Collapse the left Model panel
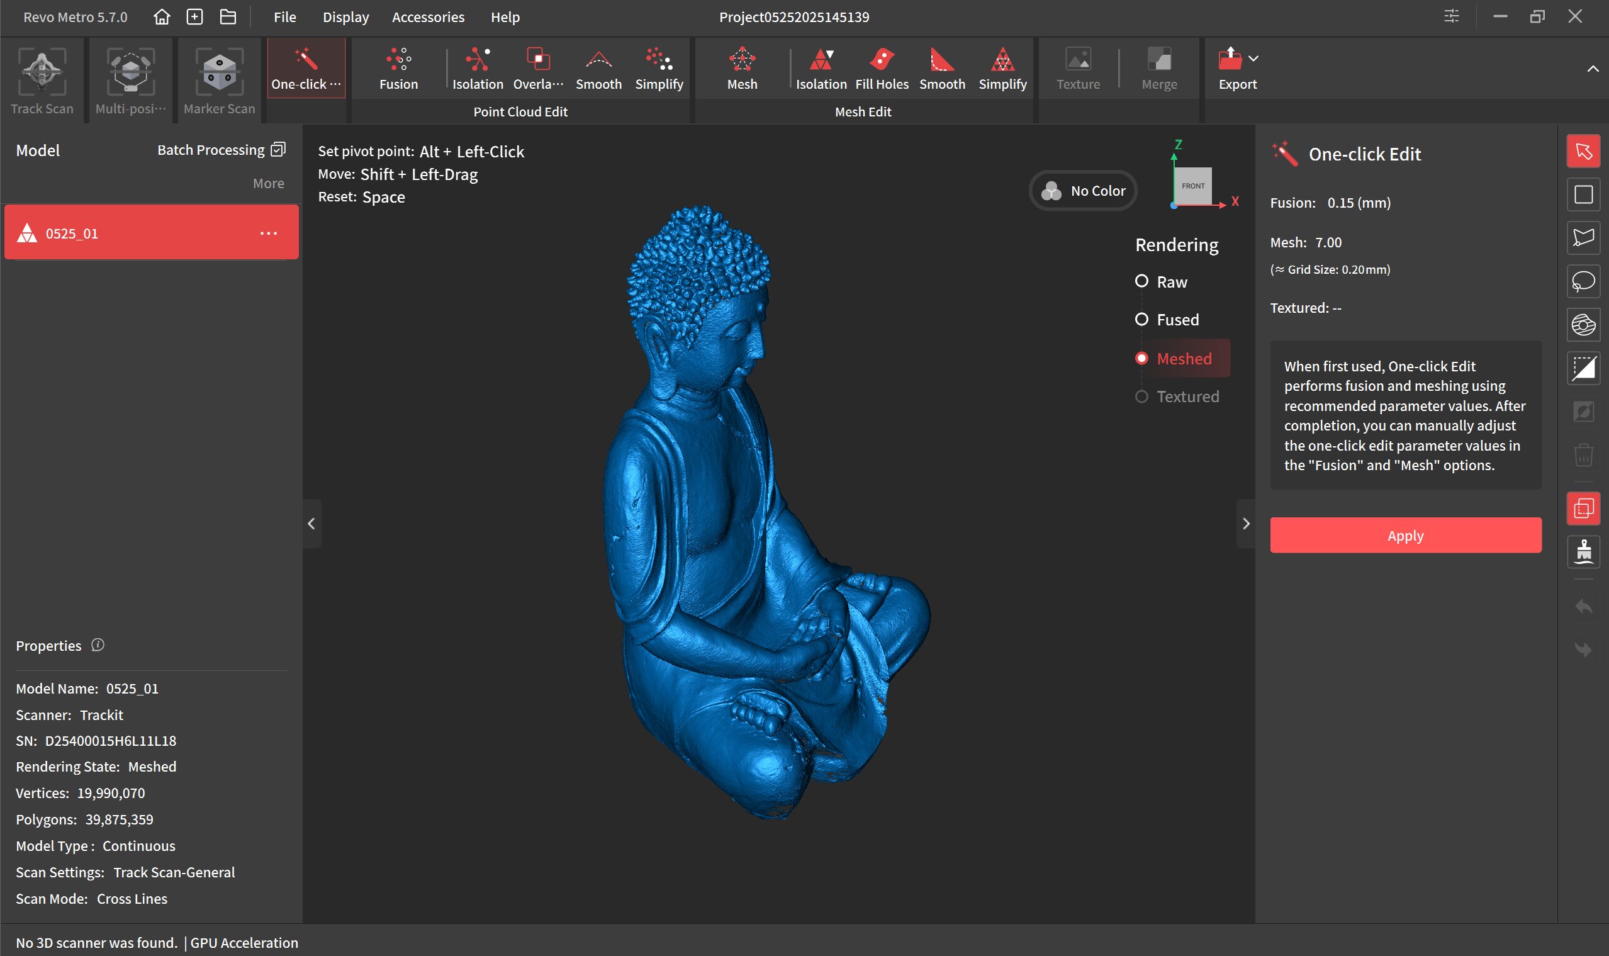The width and height of the screenshot is (1609, 956). (311, 524)
